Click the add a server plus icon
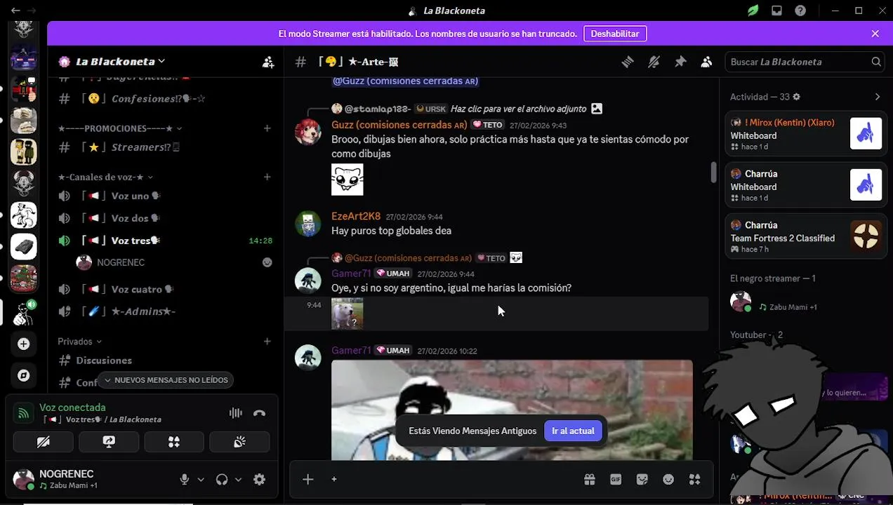Image resolution: width=893 pixels, height=505 pixels. [24, 344]
